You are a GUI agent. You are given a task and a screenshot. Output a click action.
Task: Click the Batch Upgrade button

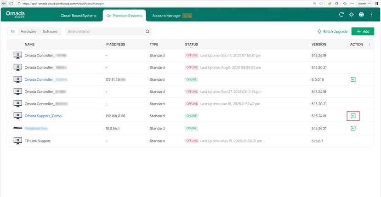pos(332,32)
